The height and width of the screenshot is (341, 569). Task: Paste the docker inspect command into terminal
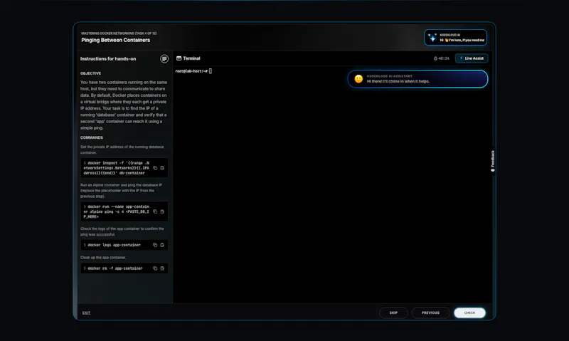(162, 168)
